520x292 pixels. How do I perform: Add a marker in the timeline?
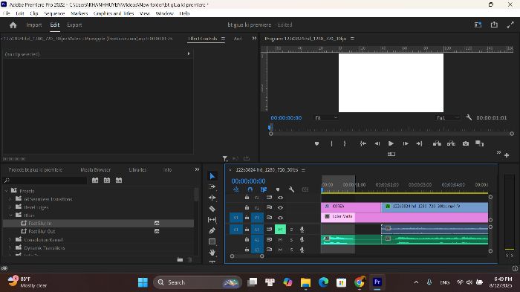(278, 189)
